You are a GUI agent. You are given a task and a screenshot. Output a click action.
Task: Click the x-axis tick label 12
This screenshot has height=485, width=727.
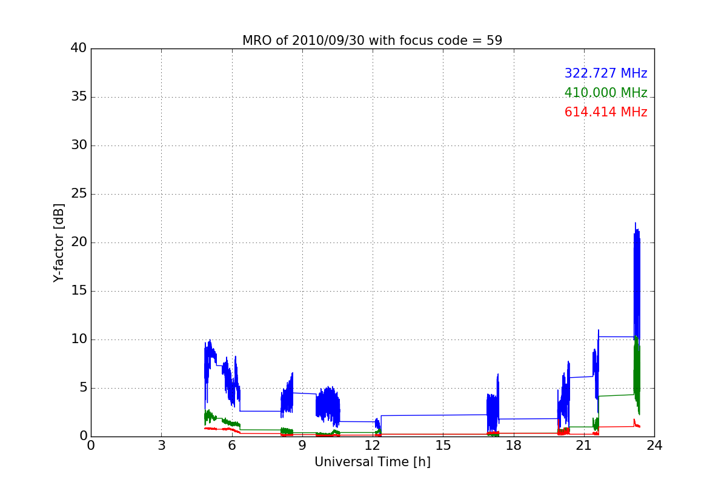373,446
